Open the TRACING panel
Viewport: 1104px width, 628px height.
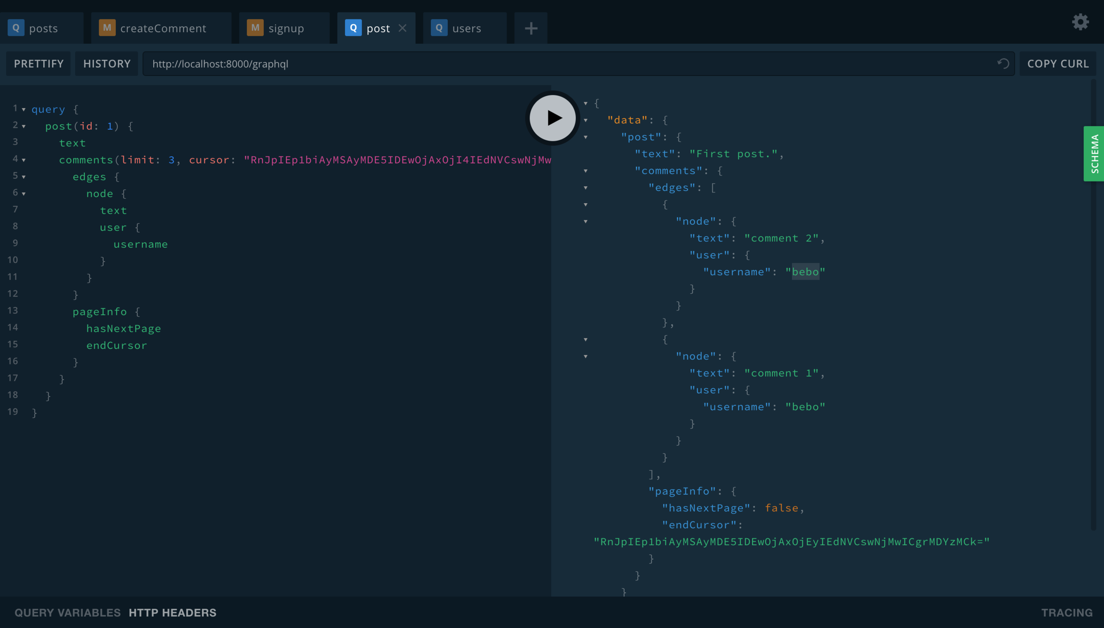pos(1067,613)
